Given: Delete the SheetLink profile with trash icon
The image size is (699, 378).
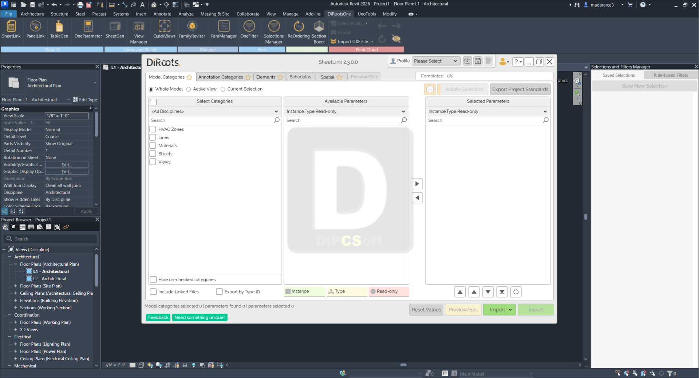Looking at the screenshot, I should click(x=488, y=61).
